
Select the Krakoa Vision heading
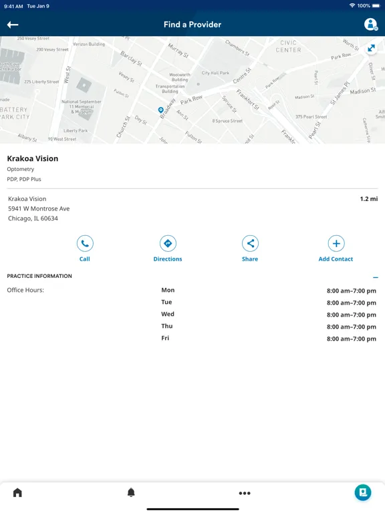(x=32, y=158)
